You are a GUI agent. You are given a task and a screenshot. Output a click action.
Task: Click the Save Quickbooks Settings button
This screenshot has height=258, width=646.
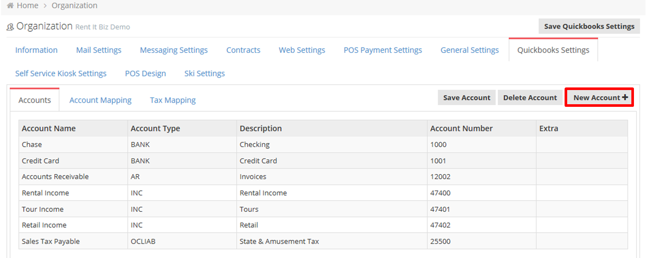(x=589, y=26)
